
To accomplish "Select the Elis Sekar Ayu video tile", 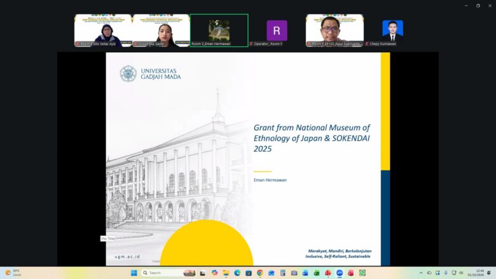I will pyautogui.click(x=103, y=31).
